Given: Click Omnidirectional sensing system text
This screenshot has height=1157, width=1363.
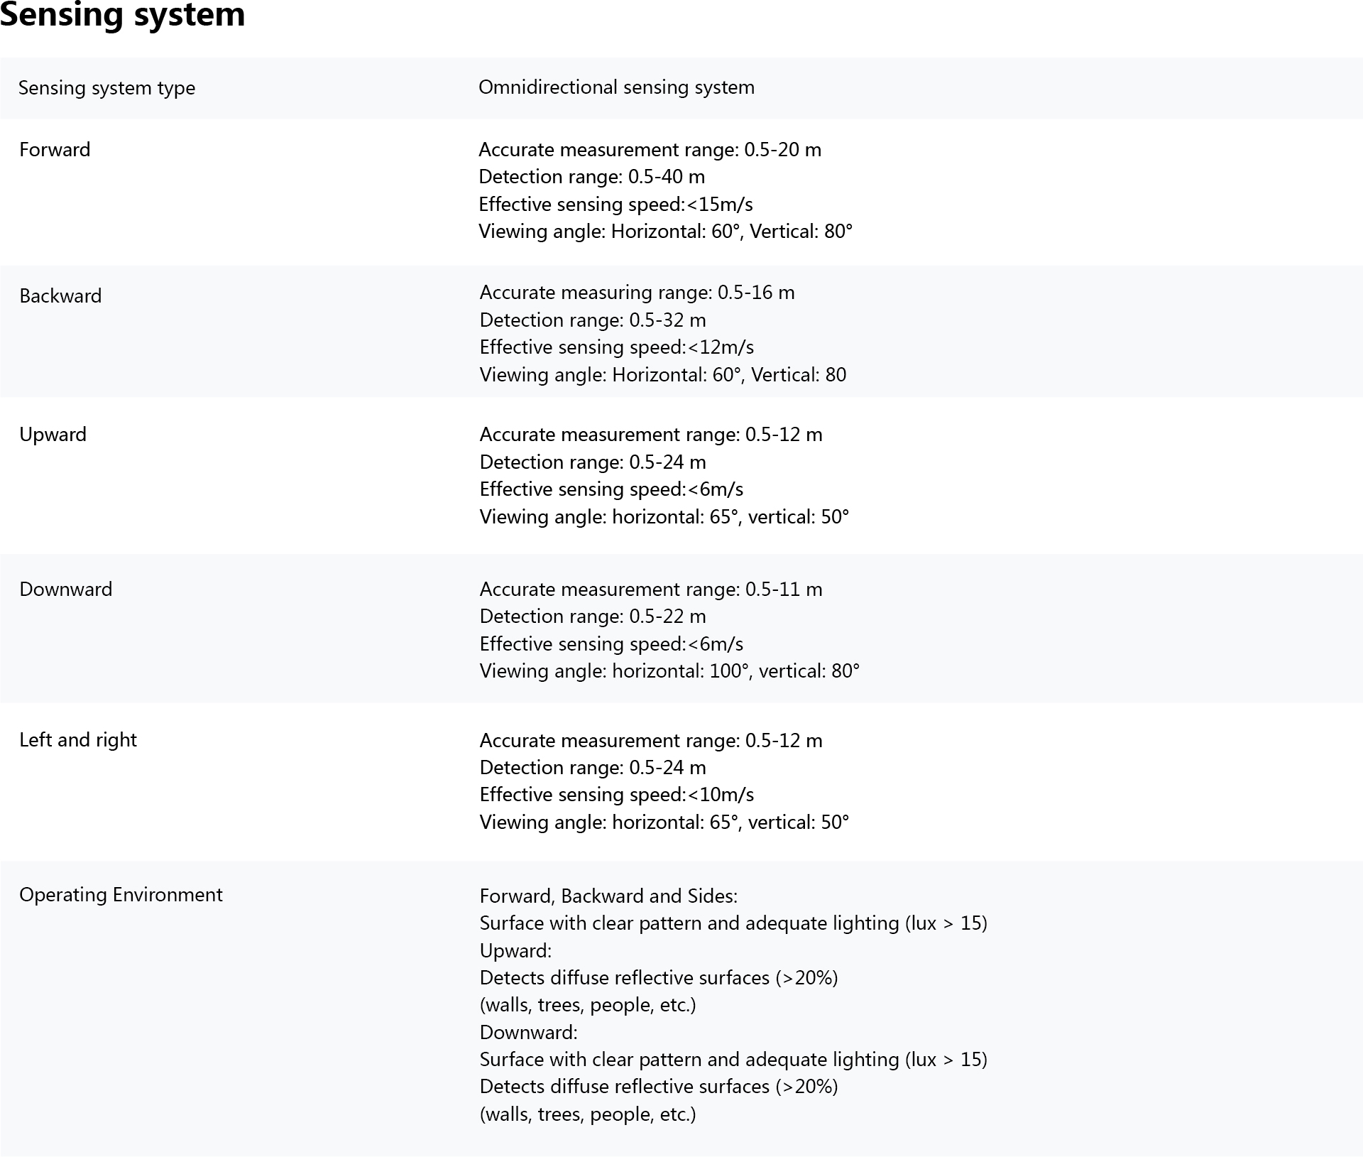Looking at the screenshot, I should pyautogui.click(x=616, y=87).
